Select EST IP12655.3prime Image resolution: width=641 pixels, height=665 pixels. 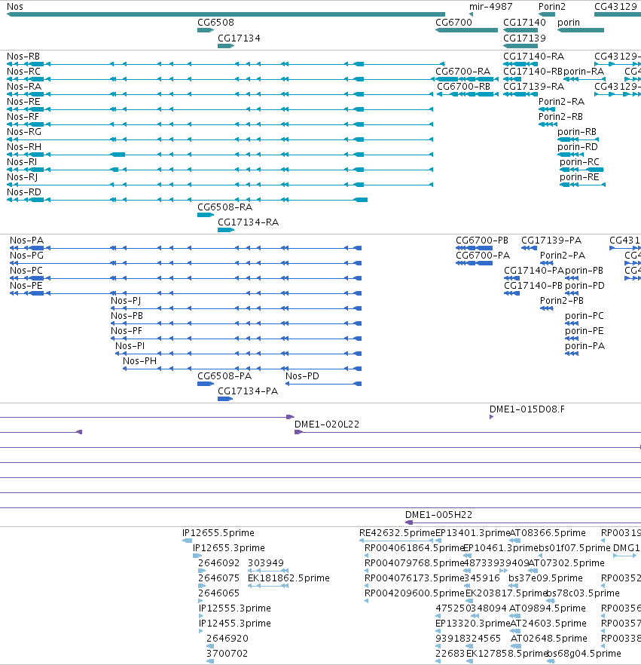pyautogui.click(x=197, y=556)
